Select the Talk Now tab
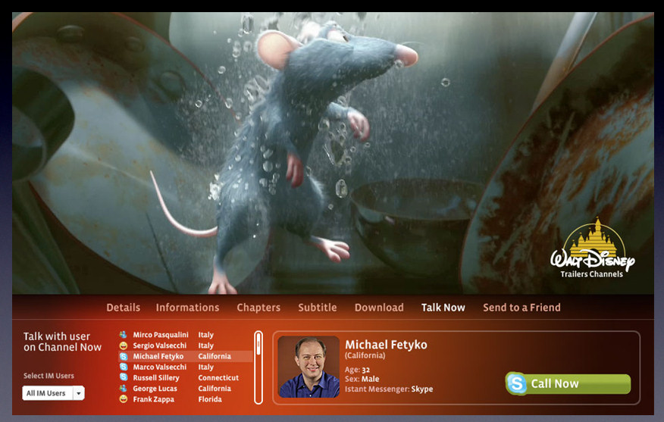The width and height of the screenshot is (664, 422). click(x=443, y=308)
